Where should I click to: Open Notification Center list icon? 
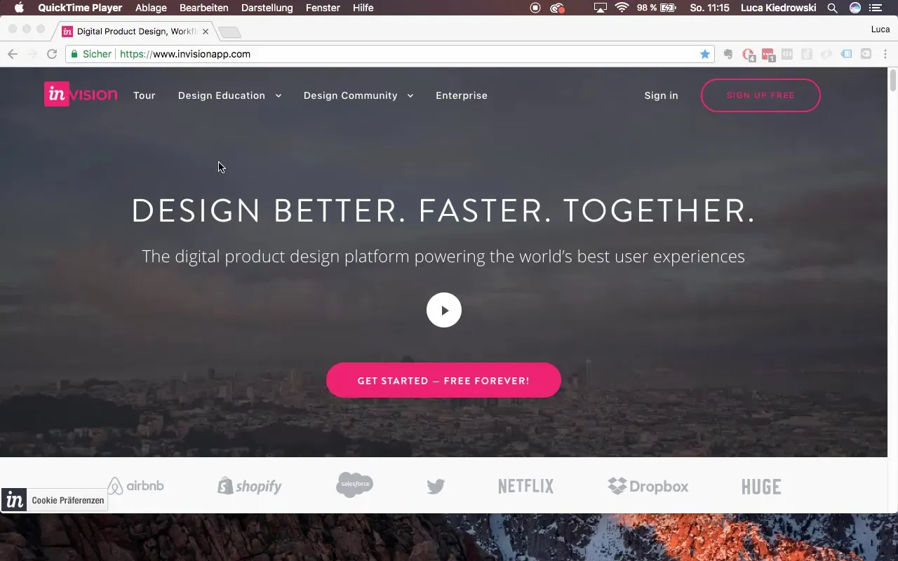[x=876, y=8]
